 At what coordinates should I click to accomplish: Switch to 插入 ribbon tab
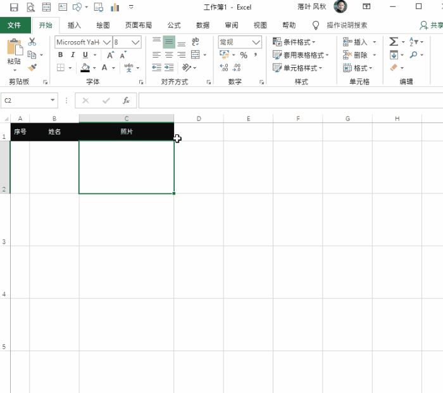74,25
